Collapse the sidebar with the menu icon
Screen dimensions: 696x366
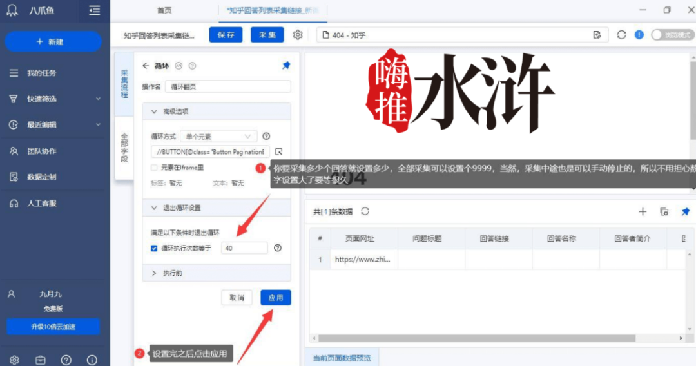[94, 10]
